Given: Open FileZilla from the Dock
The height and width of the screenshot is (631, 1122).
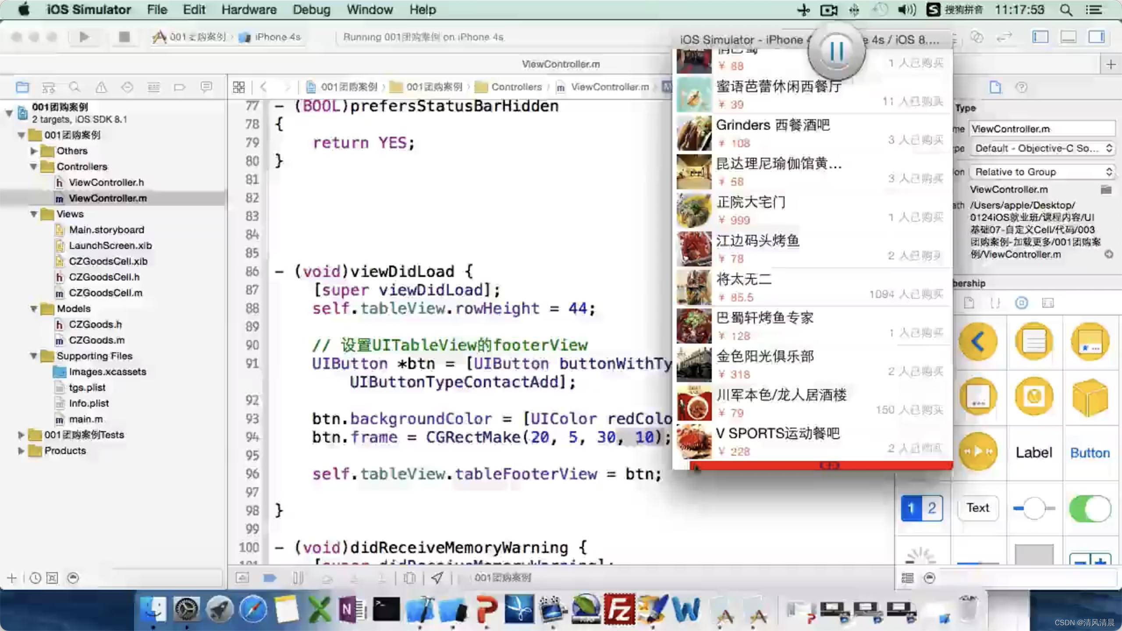Looking at the screenshot, I should point(619,609).
